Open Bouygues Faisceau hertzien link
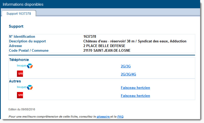This screenshot has width=204, height=123. point(135,88)
